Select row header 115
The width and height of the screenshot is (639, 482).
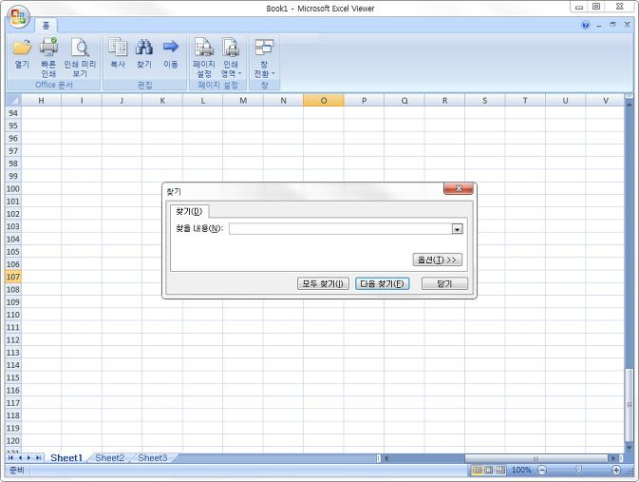pyautogui.click(x=13, y=377)
